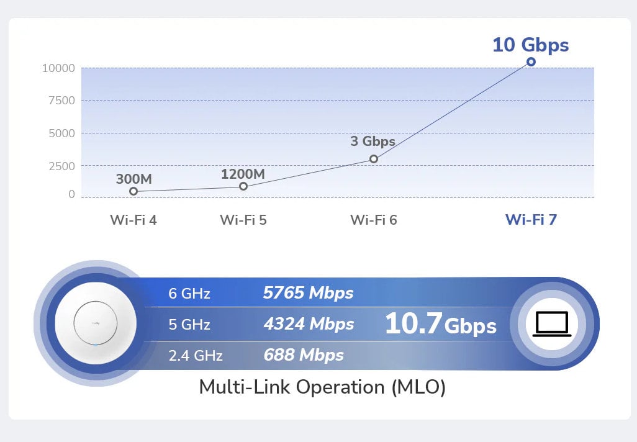The width and height of the screenshot is (637, 442).
Task: Click the Wi-Fi 4 data point marker
Action: [x=133, y=191]
